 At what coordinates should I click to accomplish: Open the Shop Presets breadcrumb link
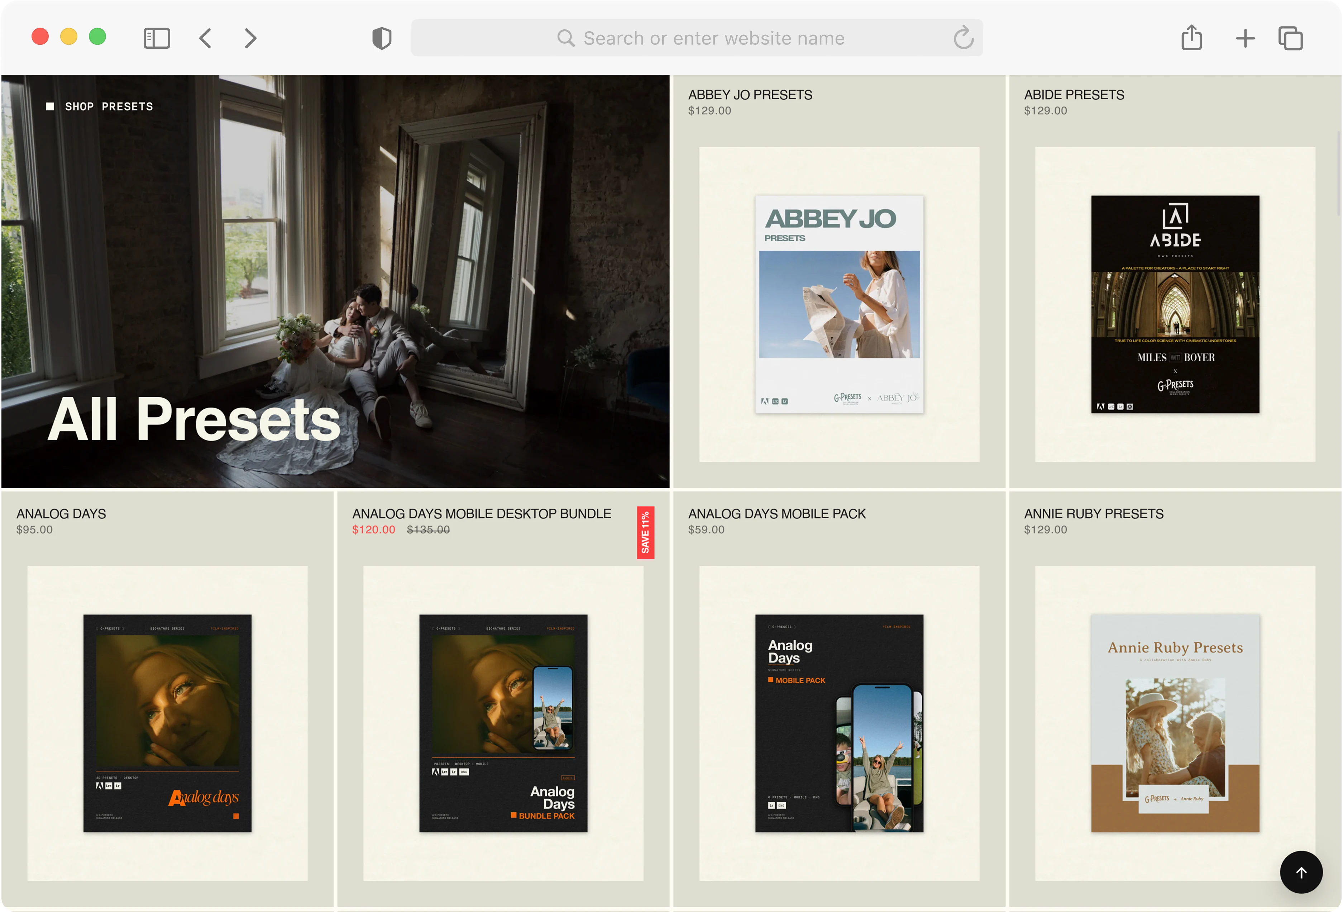coord(109,106)
